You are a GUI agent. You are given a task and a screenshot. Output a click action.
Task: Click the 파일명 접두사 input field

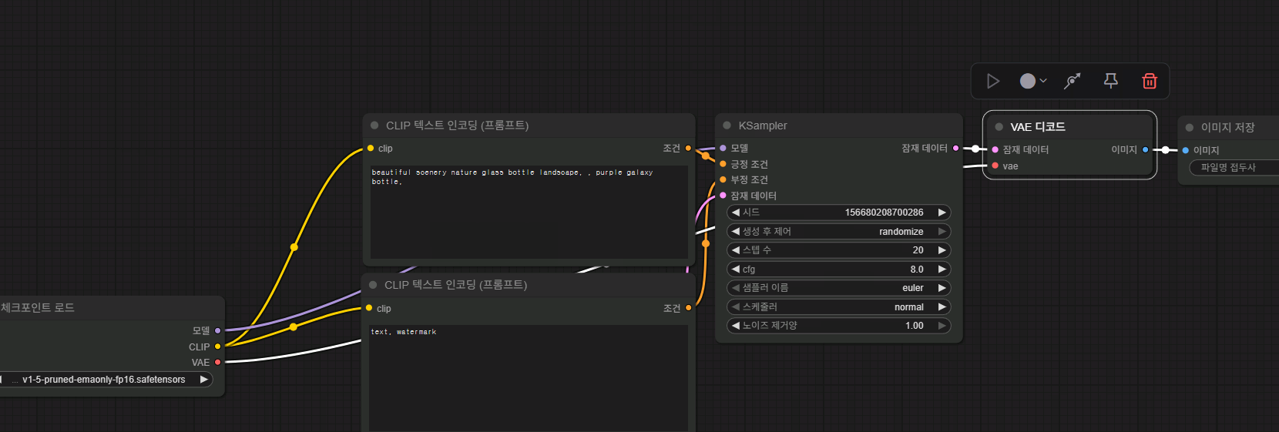pyautogui.click(x=1233, y=167)
